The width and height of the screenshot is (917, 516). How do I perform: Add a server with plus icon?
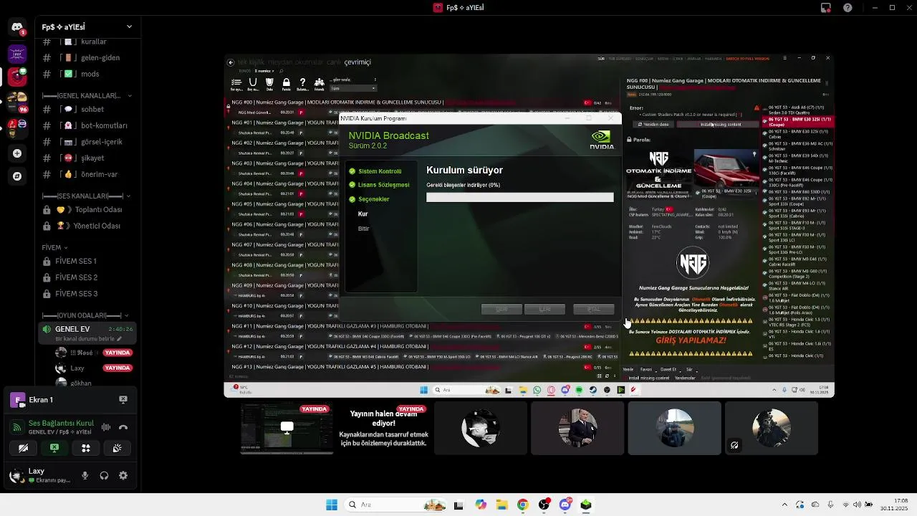pos(17,153)
